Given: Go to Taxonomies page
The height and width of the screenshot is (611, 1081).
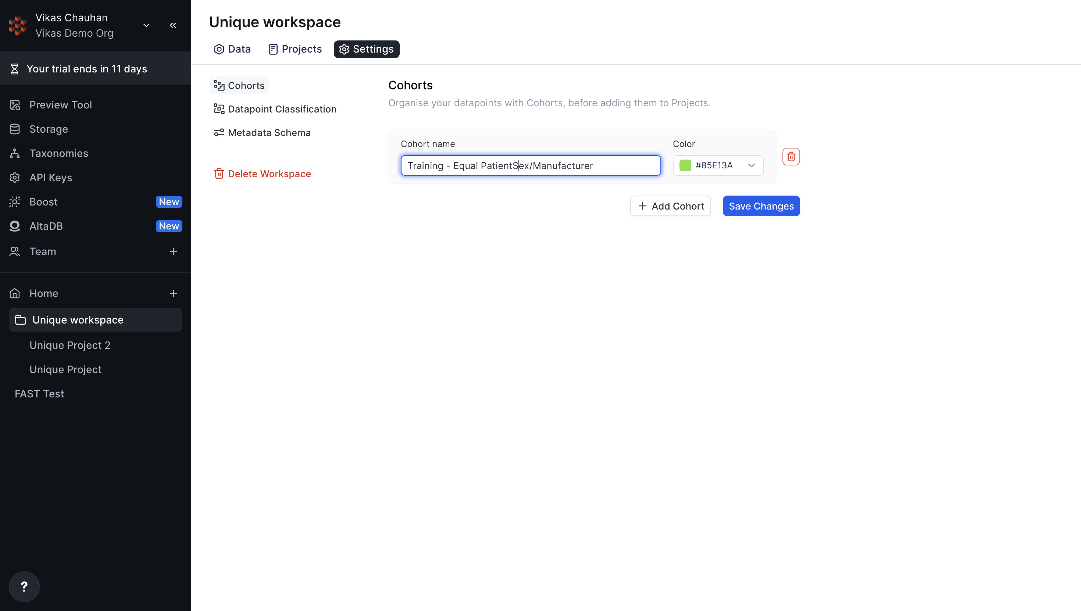Looking at the screenshot, I should tap(59, 153).
